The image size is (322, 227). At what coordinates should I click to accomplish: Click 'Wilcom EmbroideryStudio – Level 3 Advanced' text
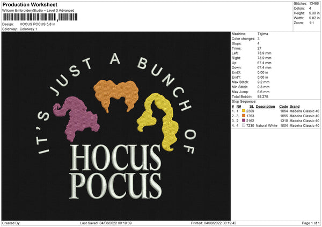(x=38, y=11)
